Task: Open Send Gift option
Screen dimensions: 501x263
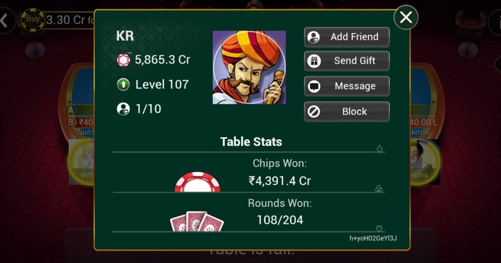Action: tap(347, 61)
